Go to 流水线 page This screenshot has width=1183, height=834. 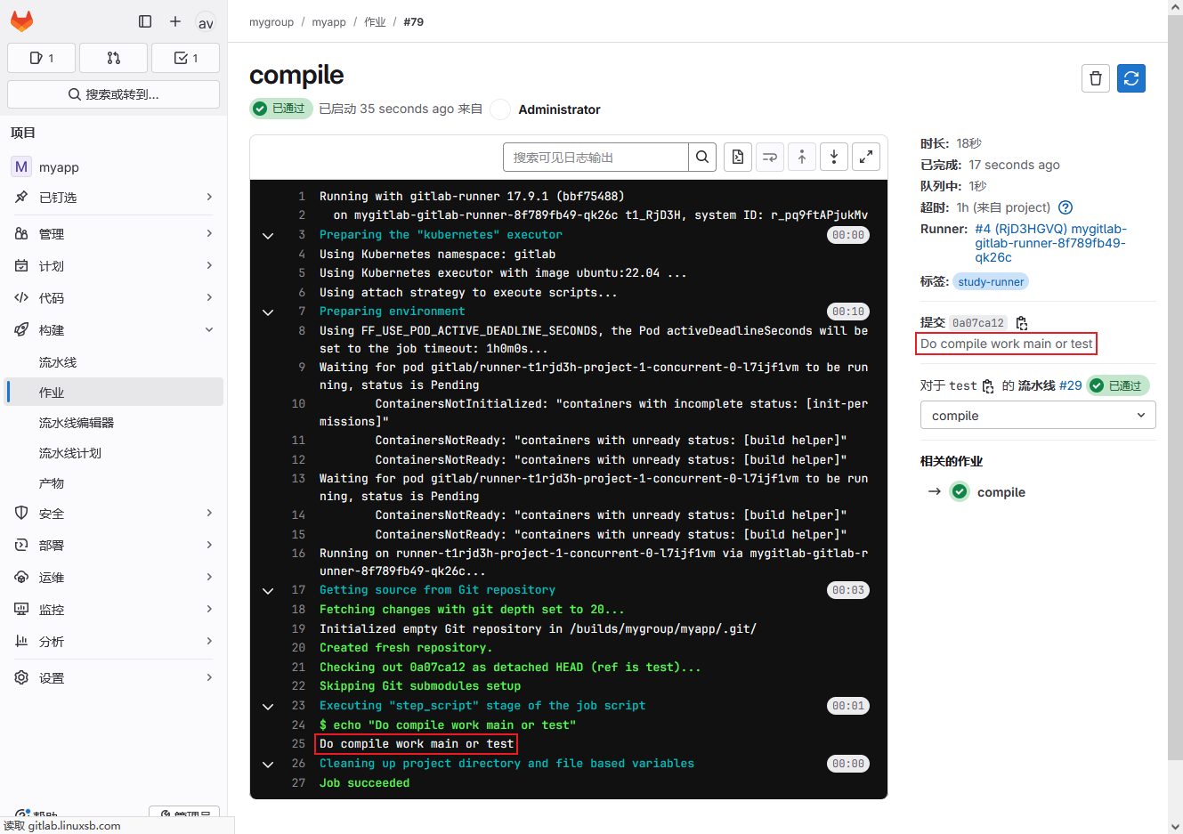[x=113, y=362]
